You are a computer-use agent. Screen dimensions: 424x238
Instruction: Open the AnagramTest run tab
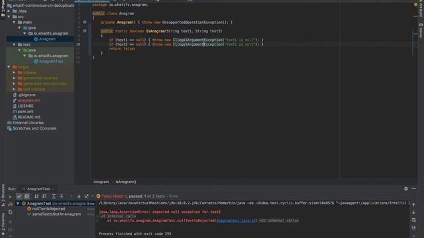tap(38, 189)
